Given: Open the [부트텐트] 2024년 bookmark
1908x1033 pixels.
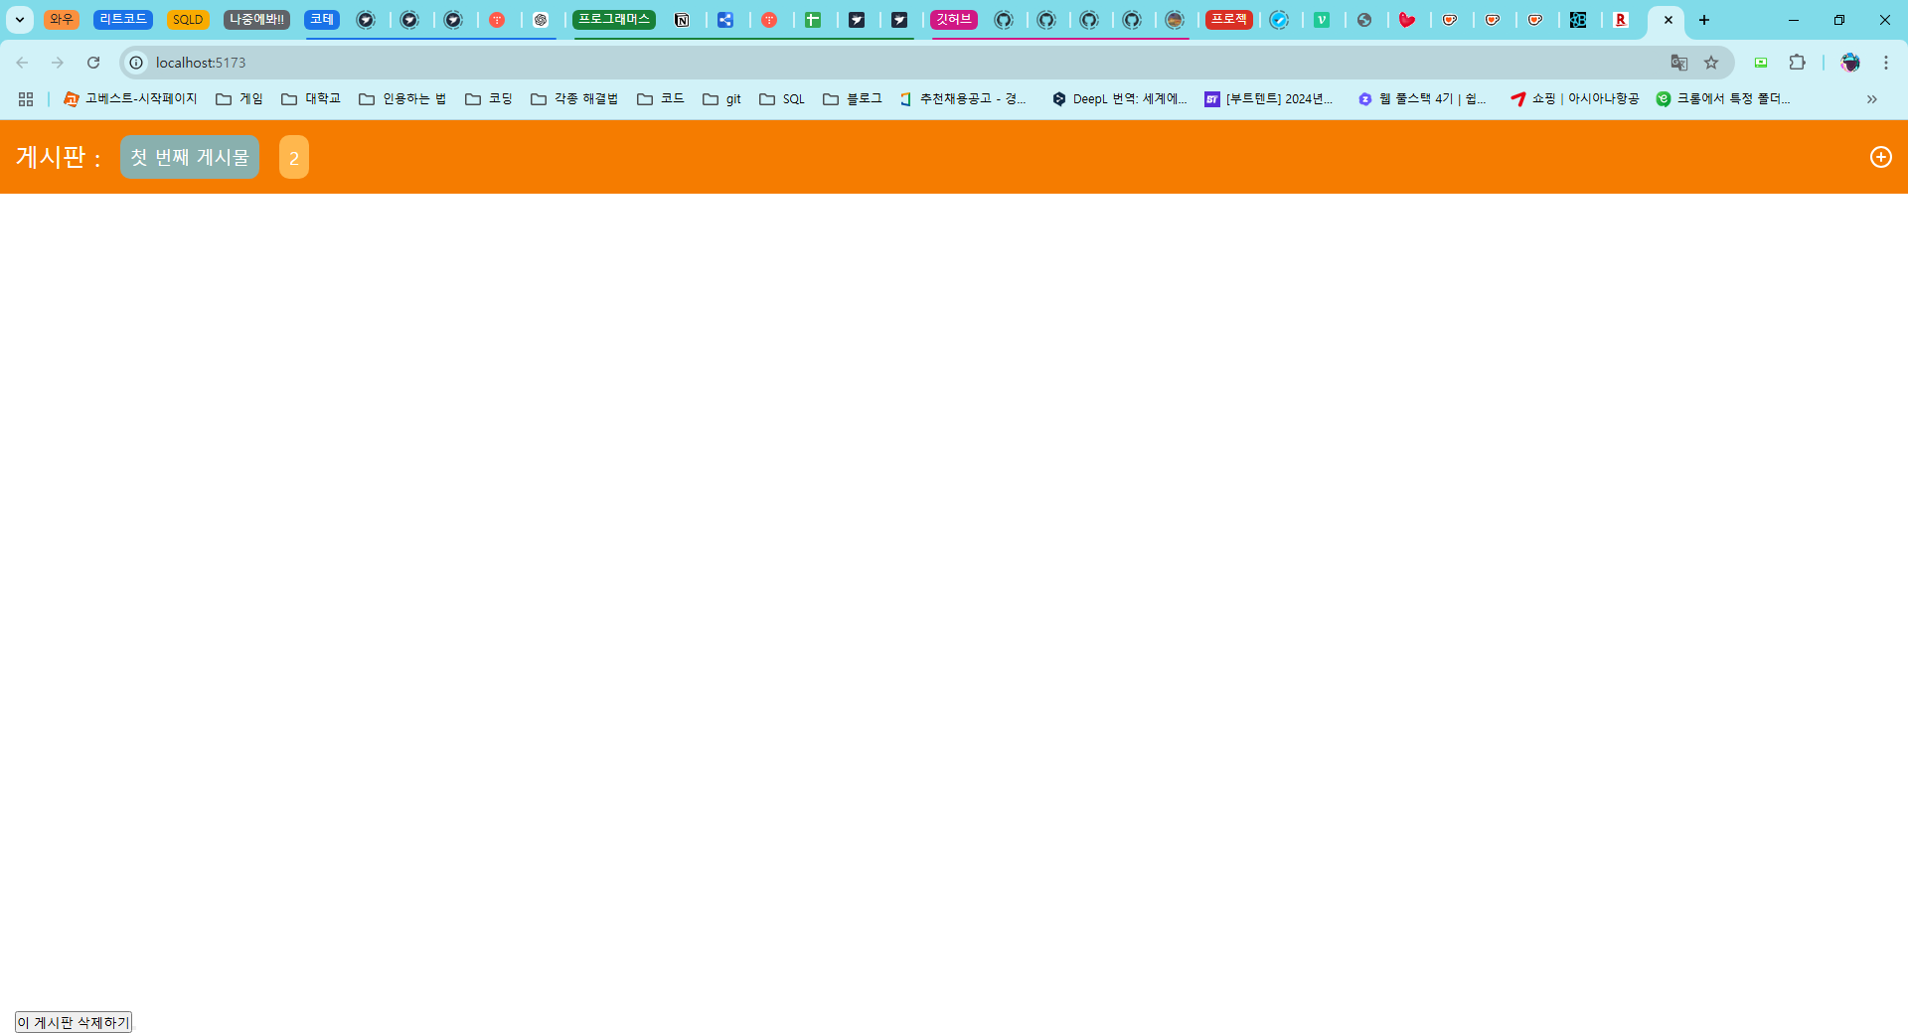Looking at the screenshot, I should coord(1269,99).
